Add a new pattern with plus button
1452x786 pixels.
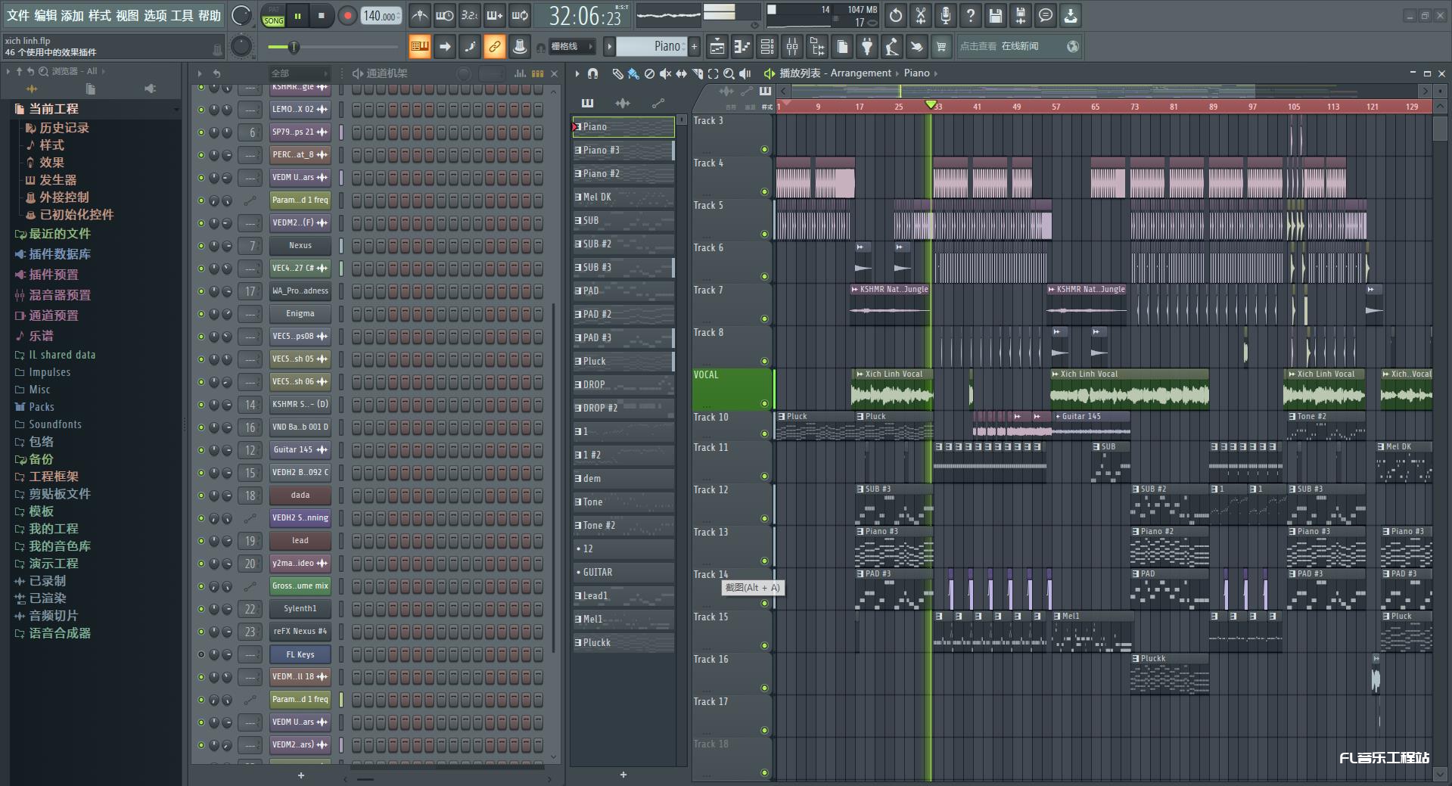pos(694,46)
